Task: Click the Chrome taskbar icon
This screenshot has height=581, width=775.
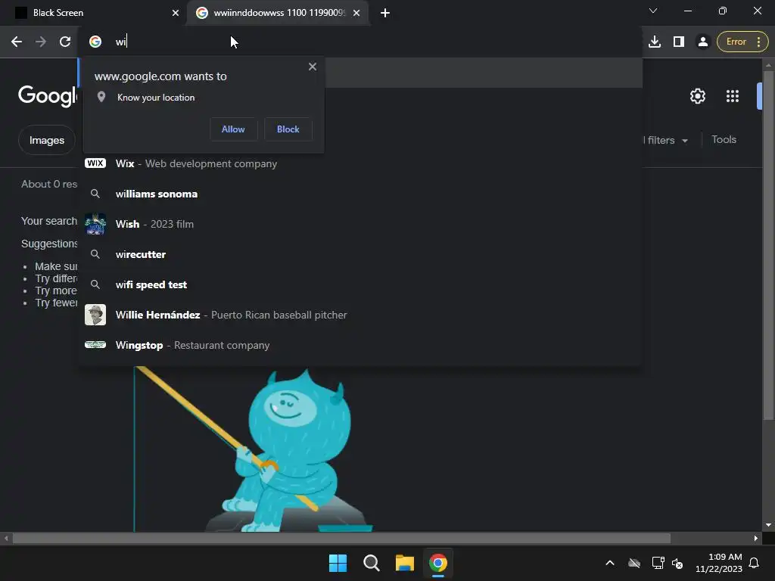Action: click(438, 563)
